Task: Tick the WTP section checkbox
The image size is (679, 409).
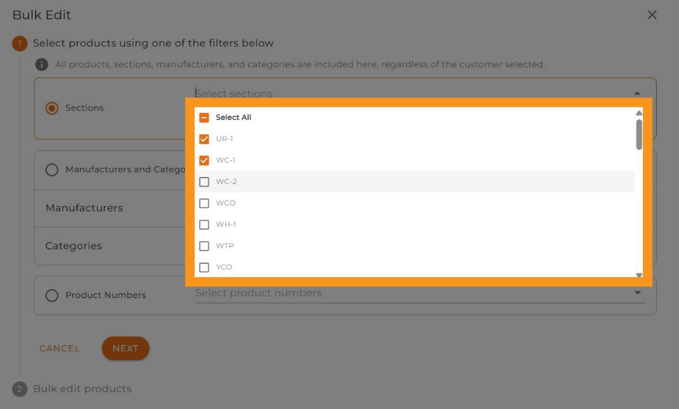Action: 204,246
